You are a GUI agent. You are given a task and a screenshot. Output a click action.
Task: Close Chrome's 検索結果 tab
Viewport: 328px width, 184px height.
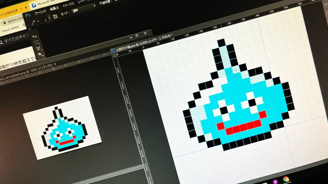pyautogui.click(x=26, y=8)
